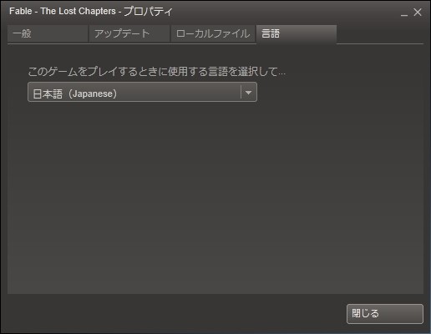Minimize the properties window via underscore icon
The height and width of the screenshot is (334, 431).
pyautogui.click(x=404, y=13)
